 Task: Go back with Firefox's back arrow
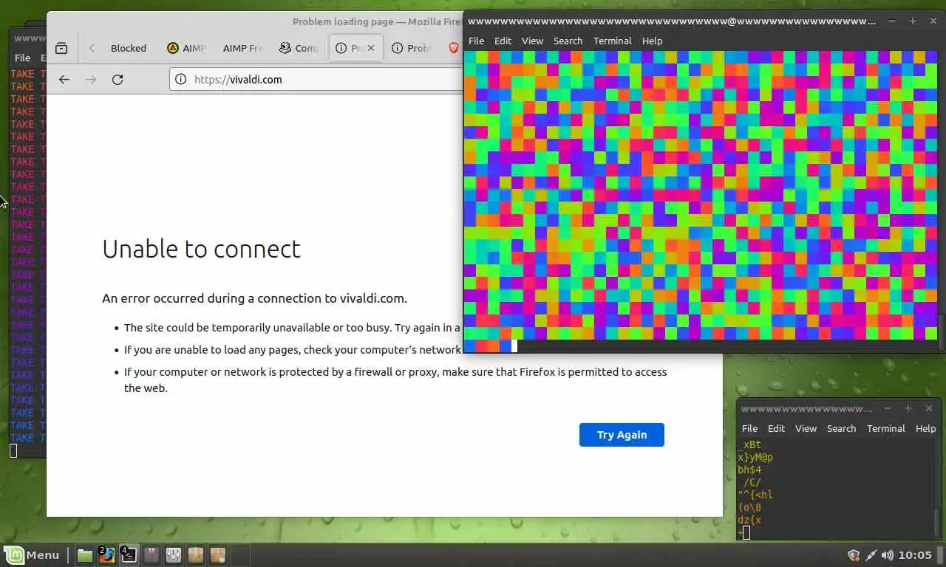(64, 80)
